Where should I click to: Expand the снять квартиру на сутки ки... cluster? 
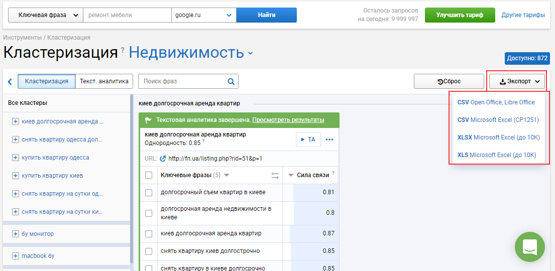tap(15, 212)
